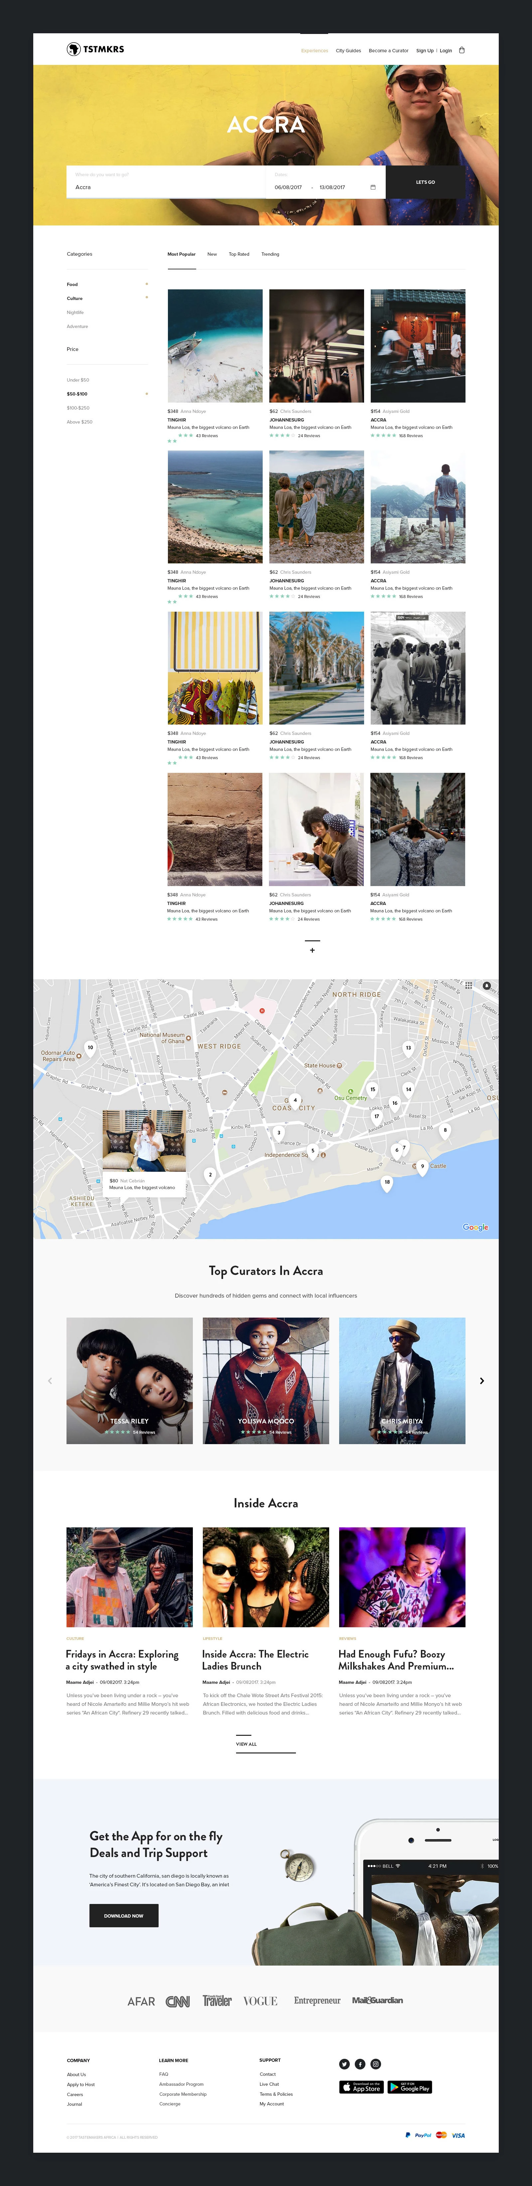Open the Electric Ladies Brunch article title
Viewport: 532px width, 2186px height.
coord(255,1660)
